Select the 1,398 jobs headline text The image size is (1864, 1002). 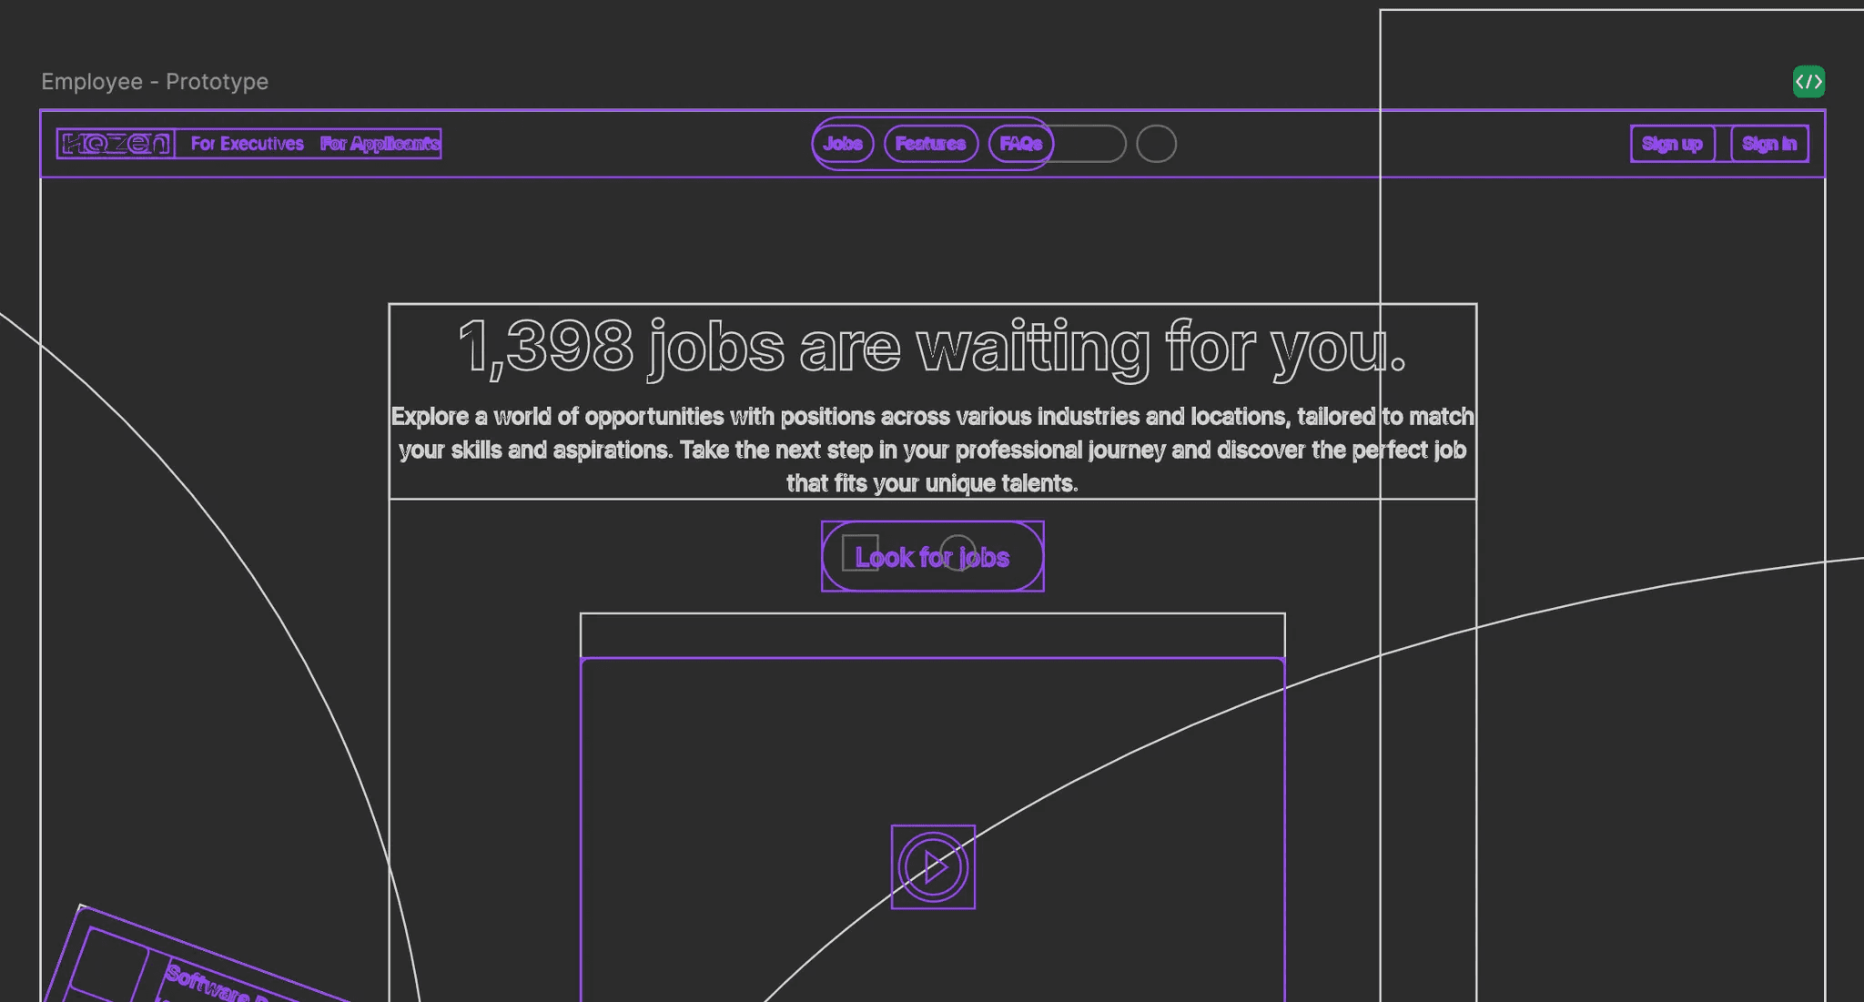tap(932, 348)
